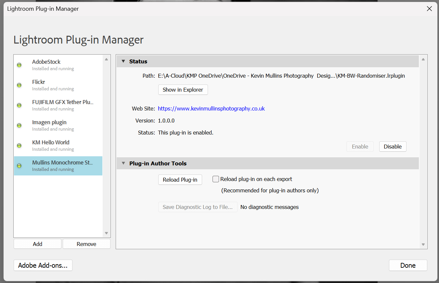The width and height of the screenshot is (439, 283).
Task: Collapse the Plug-in Author Tools section
Action: (x=123, y=163)
